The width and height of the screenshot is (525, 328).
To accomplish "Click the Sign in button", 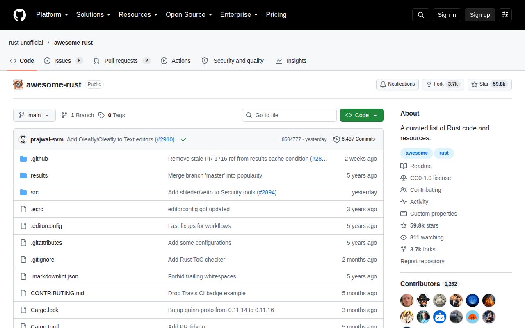I will click(447, 15).
